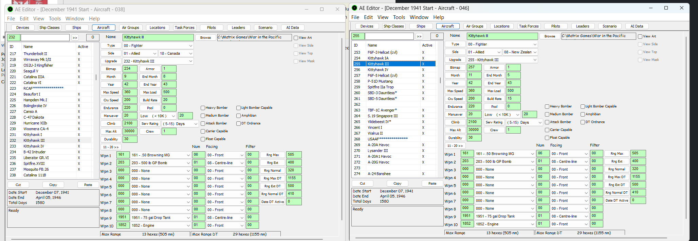The height and width of the screenshot is (241, 698).
Task: Click the Bitmap button in left window
Action: coord(111,69)
